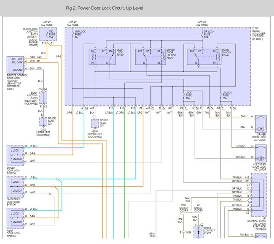This screenshot has width=274, height=244.
Task: Click the 'DOOR LOCK RELAY' text label
Action: tap(120, 52)
